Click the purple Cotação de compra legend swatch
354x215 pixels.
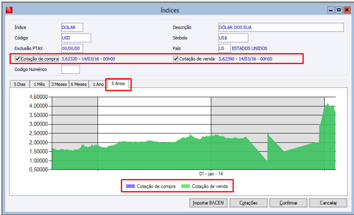point(130,186)
